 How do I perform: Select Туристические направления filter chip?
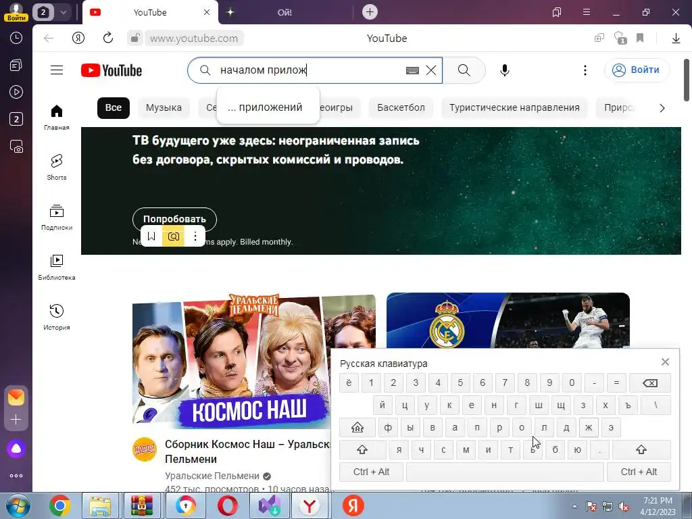coord(514,107)
